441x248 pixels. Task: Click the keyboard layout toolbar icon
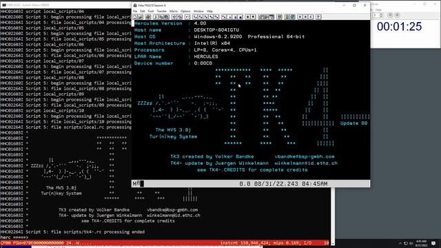pos(271,17)
